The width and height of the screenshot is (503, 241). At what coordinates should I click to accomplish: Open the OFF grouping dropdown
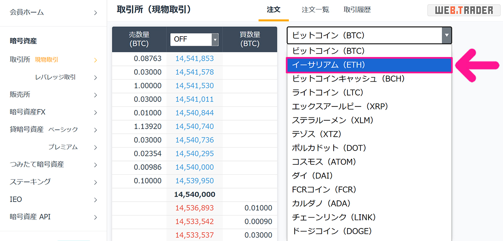click(x=194, y=39)
